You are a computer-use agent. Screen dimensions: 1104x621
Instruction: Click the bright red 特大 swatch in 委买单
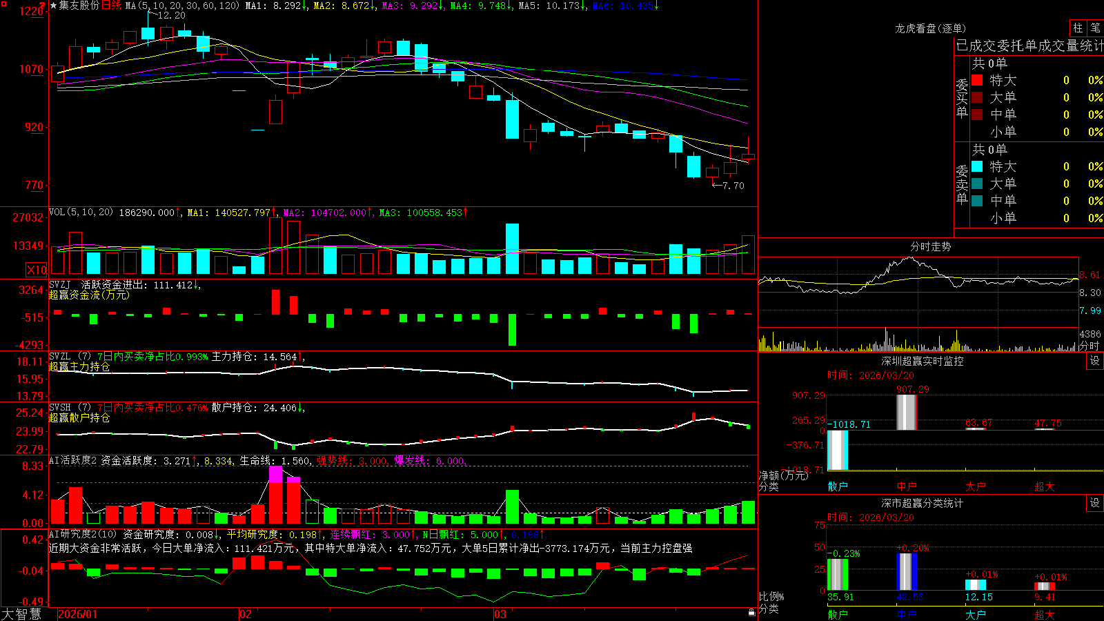click(x=977, y=80)
